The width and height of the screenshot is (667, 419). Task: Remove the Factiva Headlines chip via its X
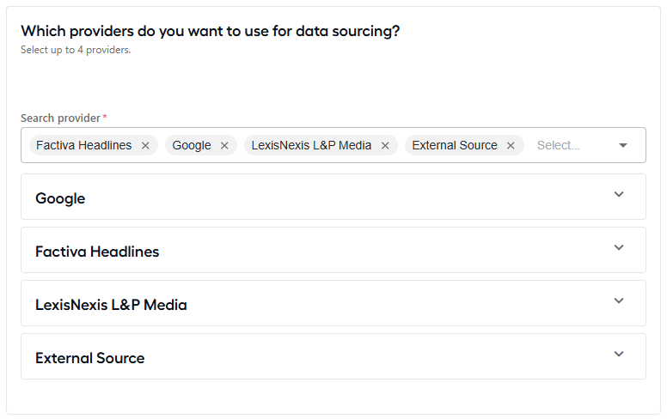click(145, 146)
